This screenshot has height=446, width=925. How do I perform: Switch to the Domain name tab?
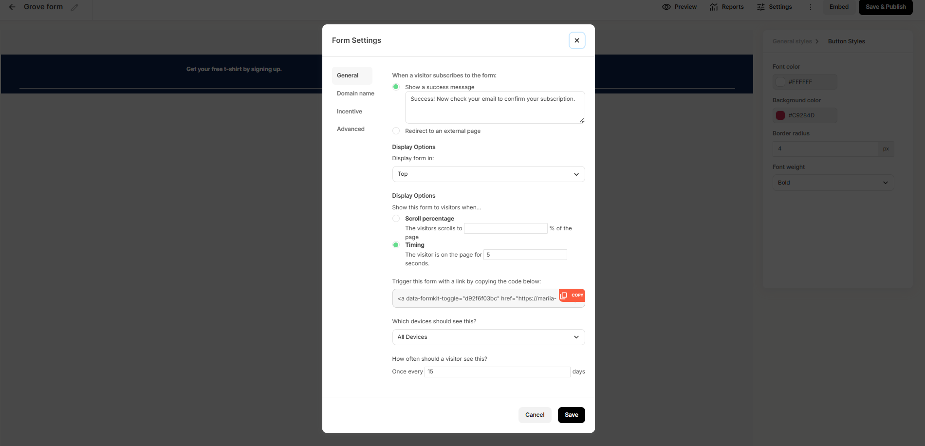355,93
